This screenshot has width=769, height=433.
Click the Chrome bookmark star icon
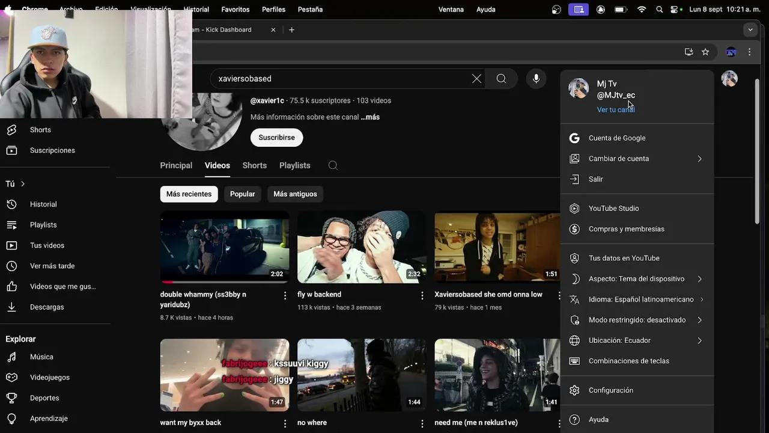pyautogui.click(x=705, y=52)
